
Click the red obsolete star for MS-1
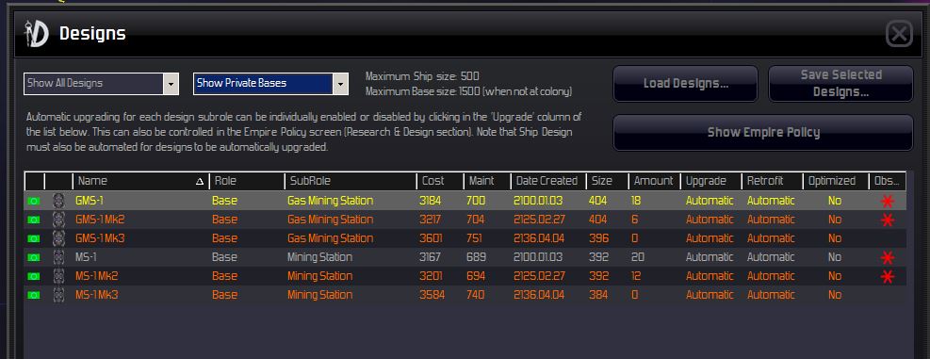click(x=888, y=257)
